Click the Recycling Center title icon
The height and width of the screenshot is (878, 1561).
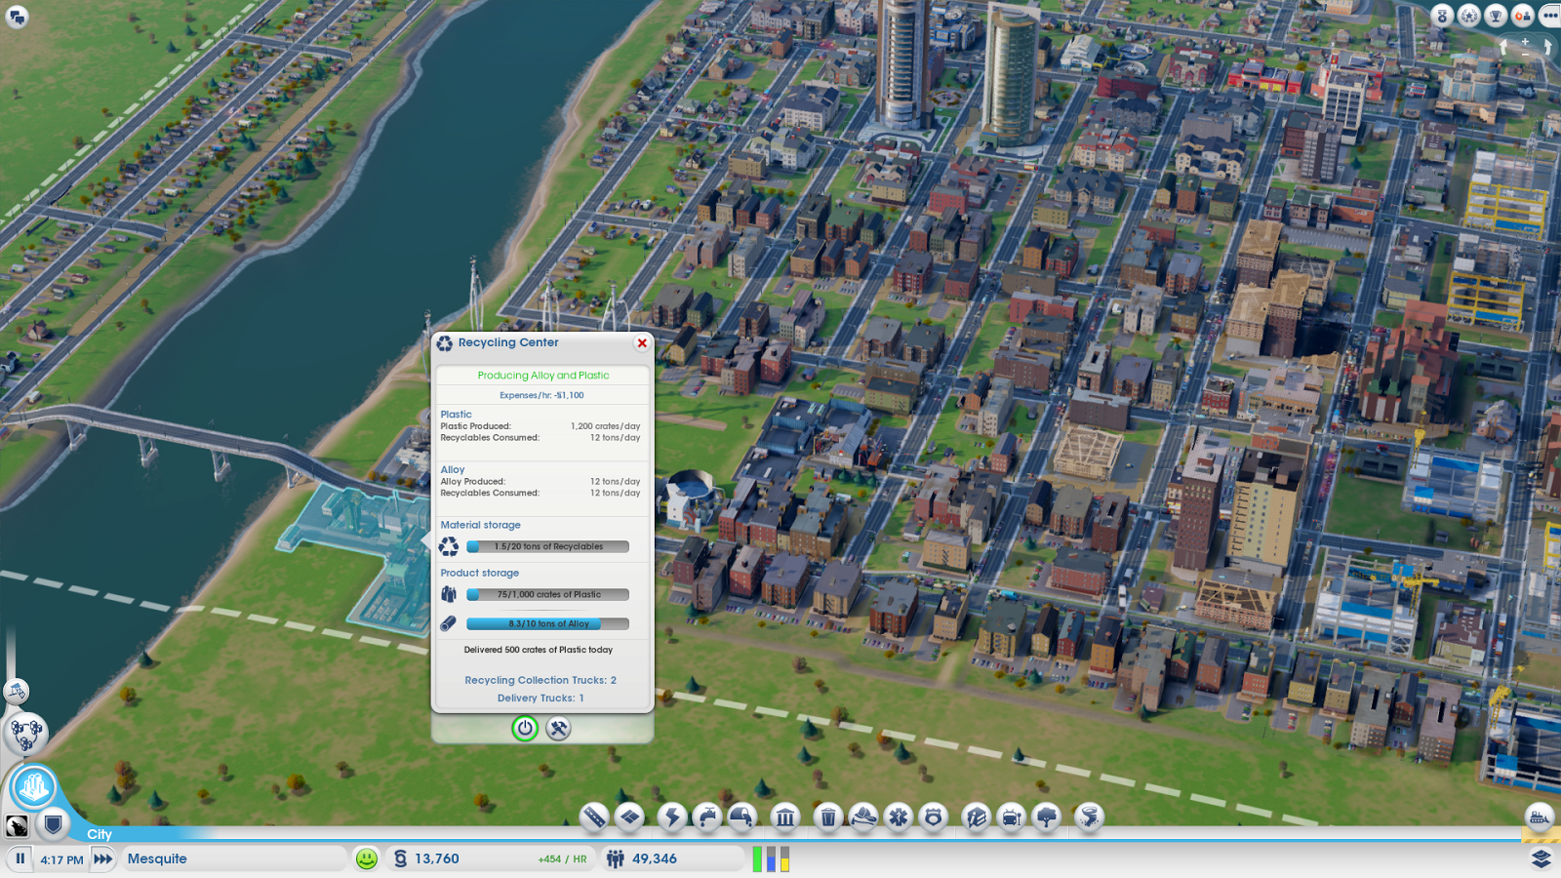click(x=445, y=343)
